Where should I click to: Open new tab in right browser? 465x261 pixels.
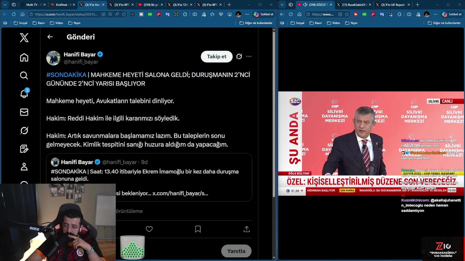tap(417, 5)
